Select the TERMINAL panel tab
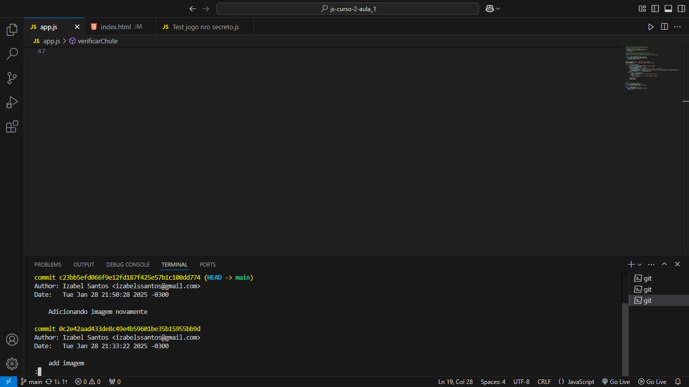The image size is (689, 387). (175, 265)
